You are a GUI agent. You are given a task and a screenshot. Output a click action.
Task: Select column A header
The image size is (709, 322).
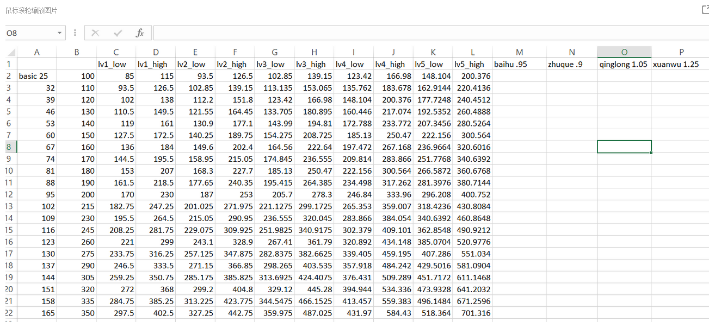click(x=37, y=52)
